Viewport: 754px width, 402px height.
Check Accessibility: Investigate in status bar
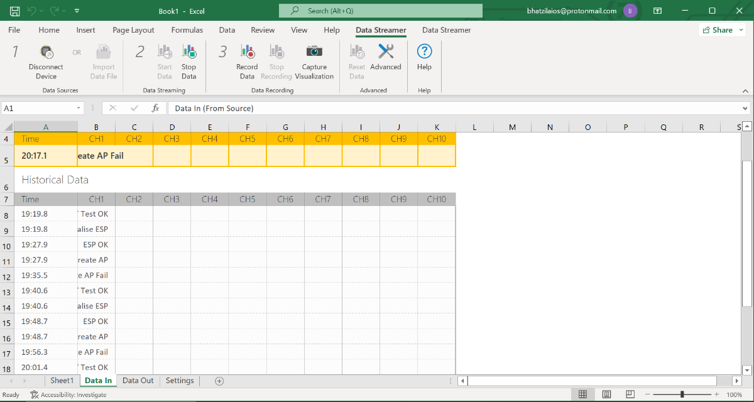[x=68, y=394]
